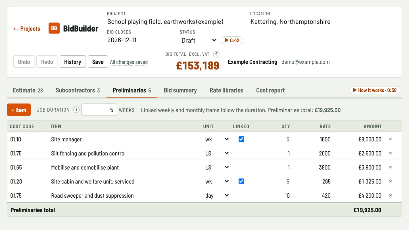The image size is (409, 230).
Task: Switch to the Cost report tab
Action: pos(270,90)
